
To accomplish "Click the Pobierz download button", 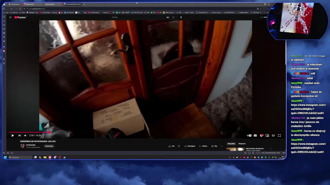I will click(203, 146).
